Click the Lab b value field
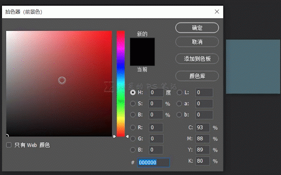The height and width of the screenshot is (175, 281). [x=204, y=115]
